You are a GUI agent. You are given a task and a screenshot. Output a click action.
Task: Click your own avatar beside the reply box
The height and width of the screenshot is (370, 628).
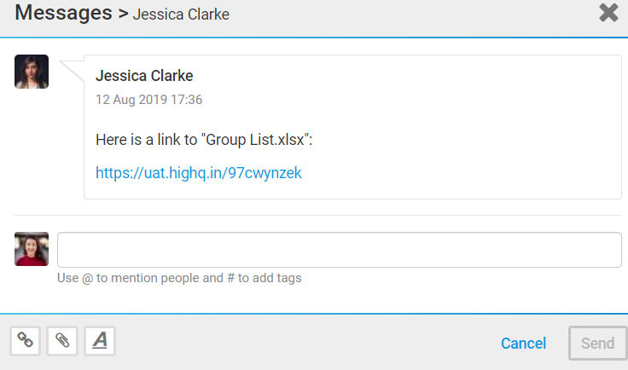pos(32,249)
